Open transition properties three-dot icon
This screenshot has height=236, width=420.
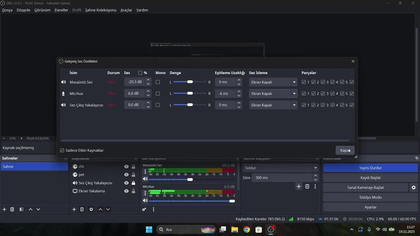[315, 186]
